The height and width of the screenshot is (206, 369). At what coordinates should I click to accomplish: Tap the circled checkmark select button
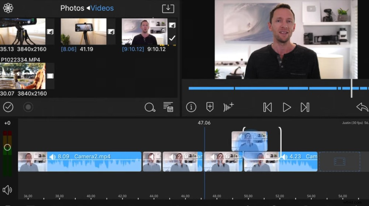pyautogui.click(x=8, y=107)
